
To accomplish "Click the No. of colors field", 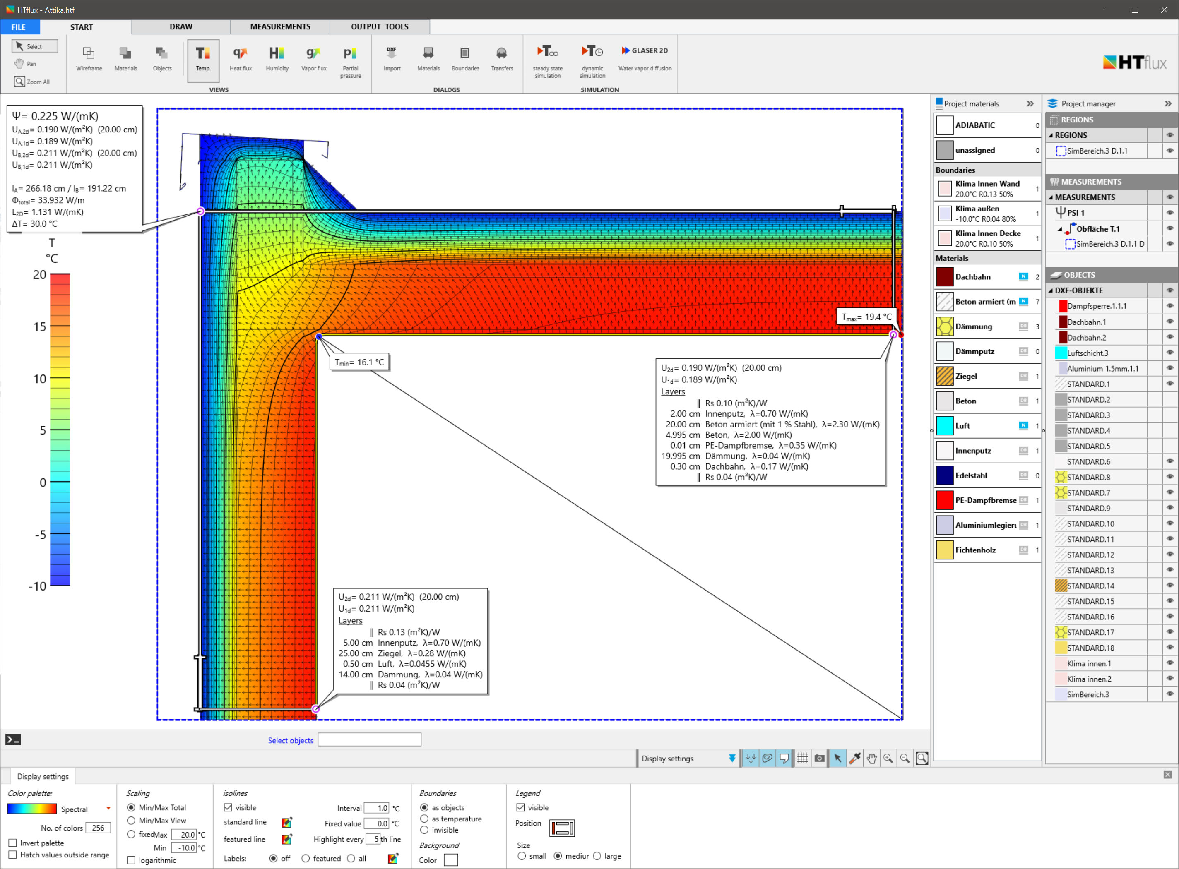I will pyautogui.click(x=99, y=828).
